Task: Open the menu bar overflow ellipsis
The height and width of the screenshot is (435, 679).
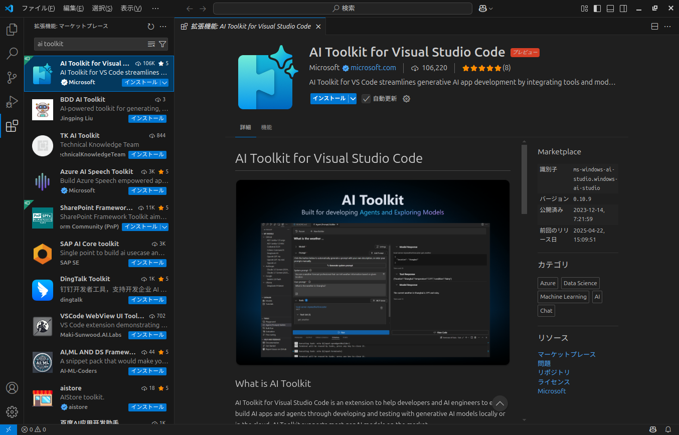Action: coord(155,9)
